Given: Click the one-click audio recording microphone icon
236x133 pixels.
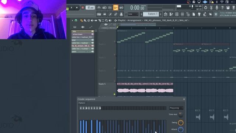Looking at the screenshot, I should coord(217,7).
